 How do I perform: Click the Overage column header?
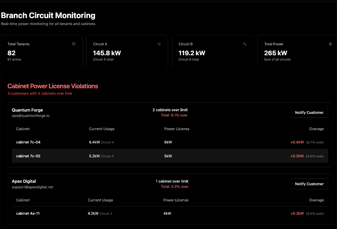click(x=316, y=129)
